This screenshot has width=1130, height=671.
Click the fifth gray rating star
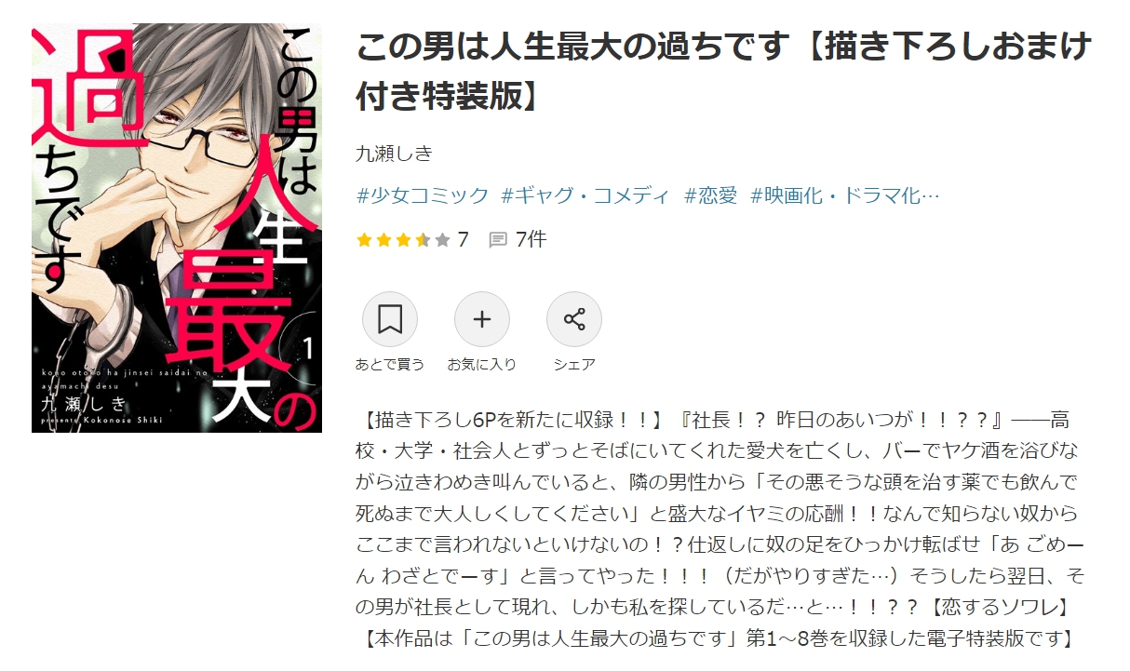(442, 240)
